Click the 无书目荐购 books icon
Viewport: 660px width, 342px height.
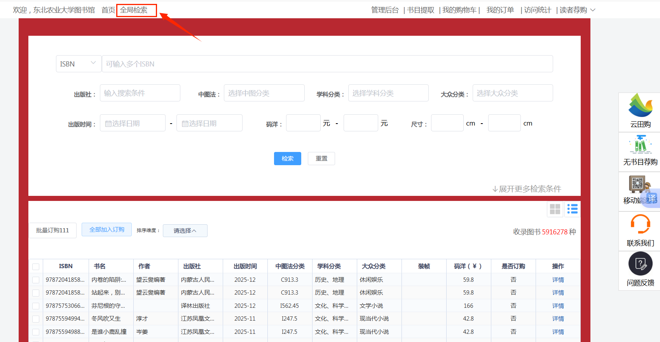640,145
